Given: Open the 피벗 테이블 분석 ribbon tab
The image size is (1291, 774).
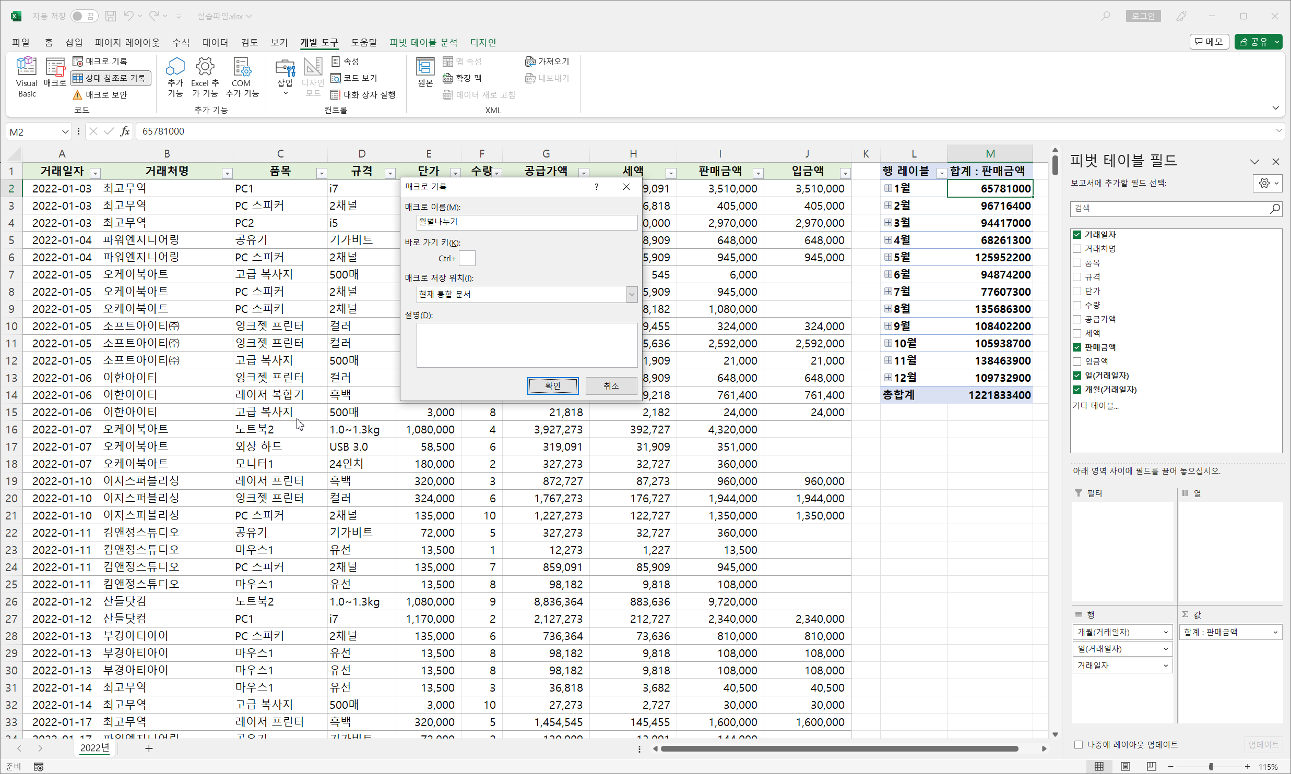Looking at the screenshot, I should [x=423, y=42].
